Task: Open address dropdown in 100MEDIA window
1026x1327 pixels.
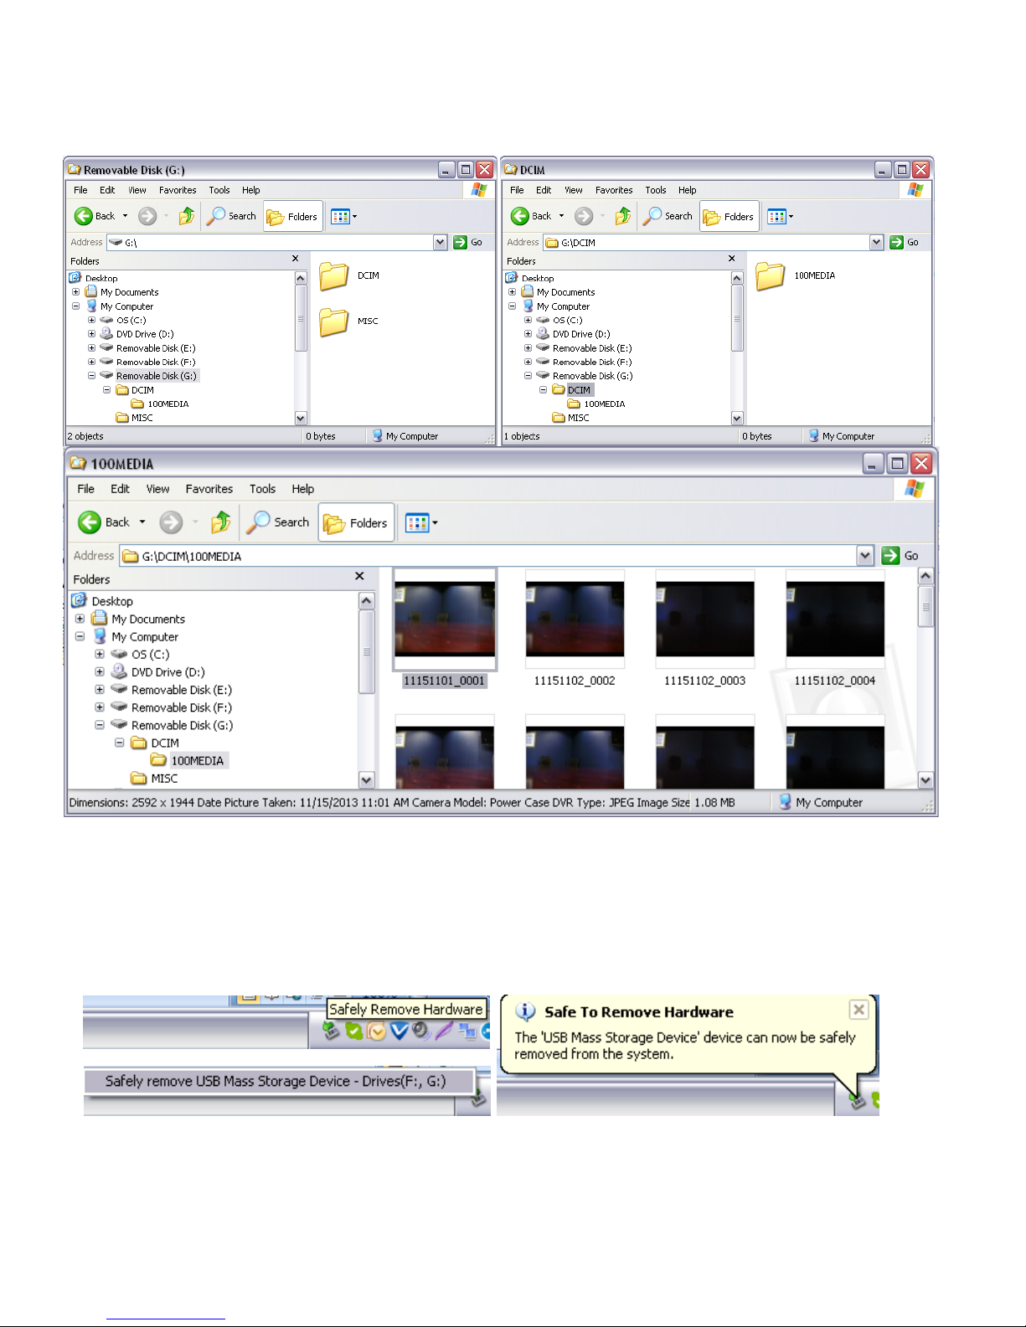Action: [865, 555]
